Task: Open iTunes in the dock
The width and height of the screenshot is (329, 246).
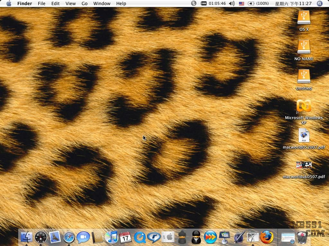Action: point(111,237)
